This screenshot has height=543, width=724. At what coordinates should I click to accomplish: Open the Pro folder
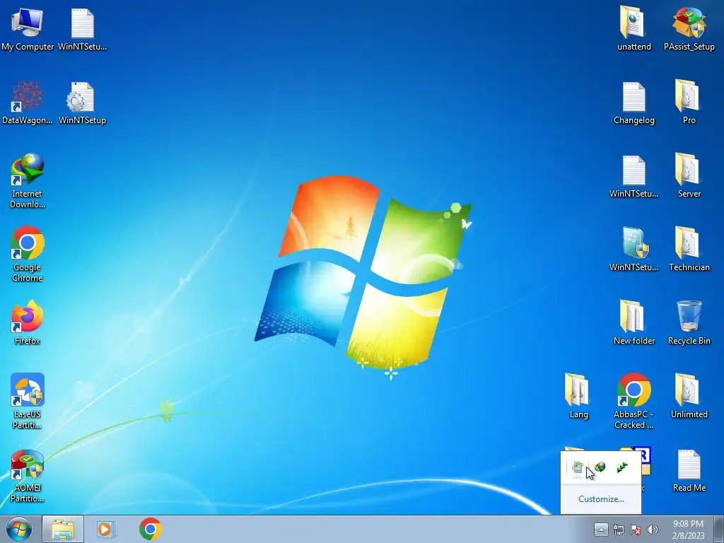point(689,102)
